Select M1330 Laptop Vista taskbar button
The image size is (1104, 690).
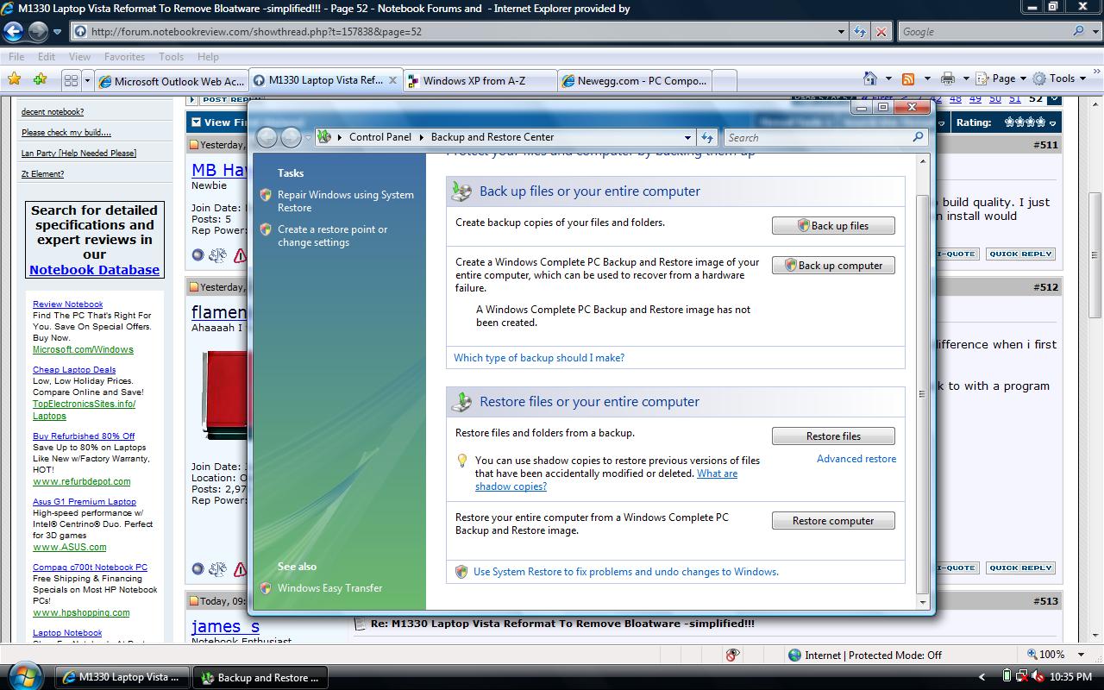point(122,678)
